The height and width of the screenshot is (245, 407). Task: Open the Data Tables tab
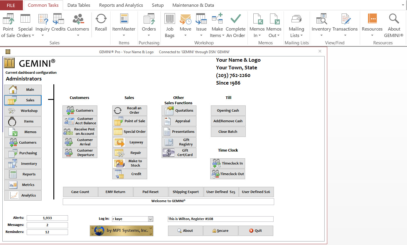pyautogui.click(x=79, y=5)
